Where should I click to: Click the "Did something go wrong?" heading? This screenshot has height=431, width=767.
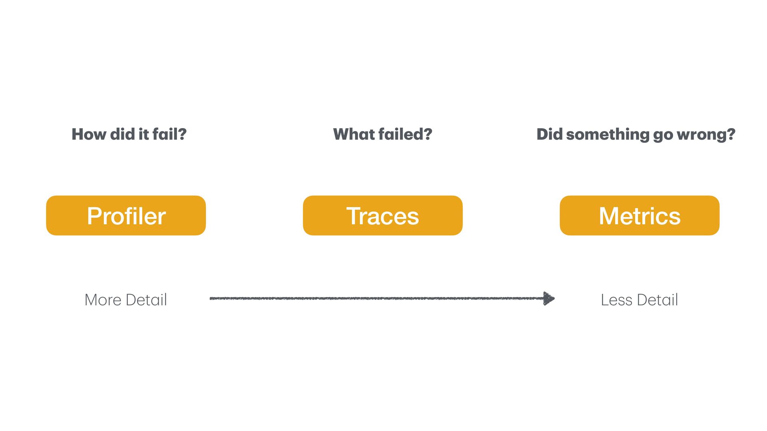(x=636, y=134)
